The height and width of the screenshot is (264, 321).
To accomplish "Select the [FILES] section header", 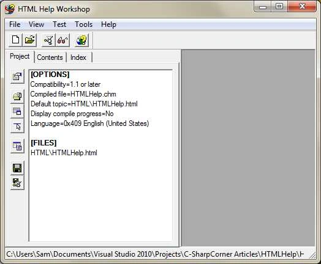I will 43,143.
